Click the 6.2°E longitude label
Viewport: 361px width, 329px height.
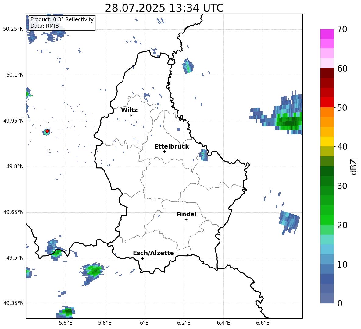click(x=184, y=323)
